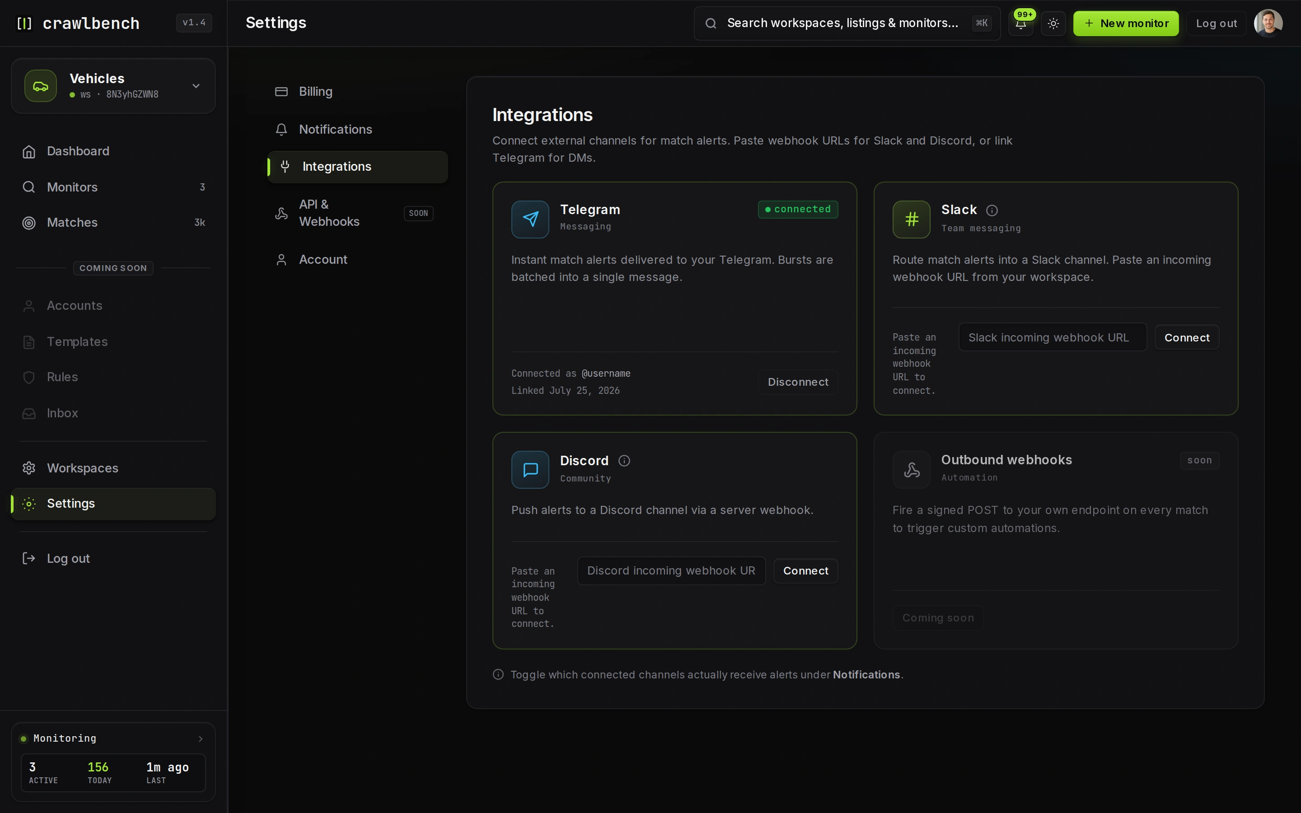Click the Discord chat bubble icon
The image size is (1301, 813).
[x=530, y=469]
